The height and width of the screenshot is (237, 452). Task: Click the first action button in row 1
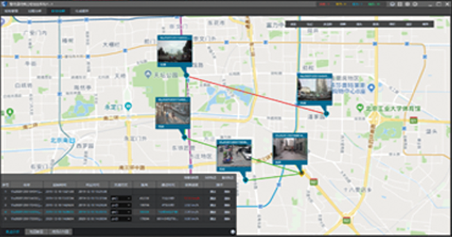(213, 192)
